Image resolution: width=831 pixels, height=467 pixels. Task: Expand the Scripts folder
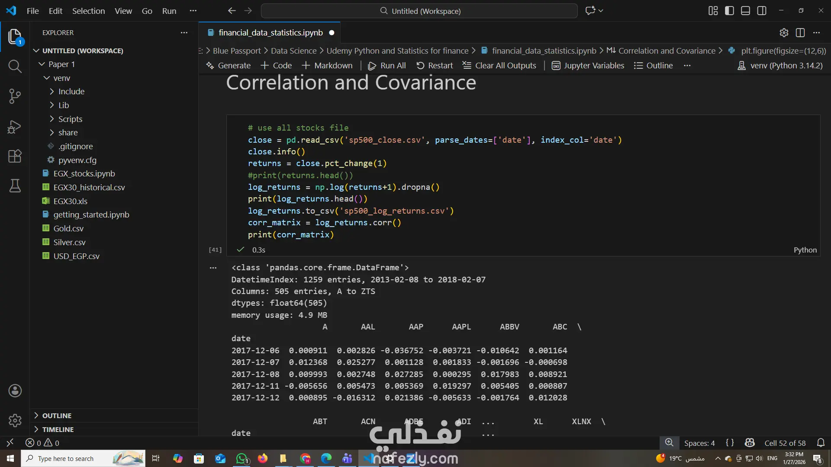coord(70,119)
